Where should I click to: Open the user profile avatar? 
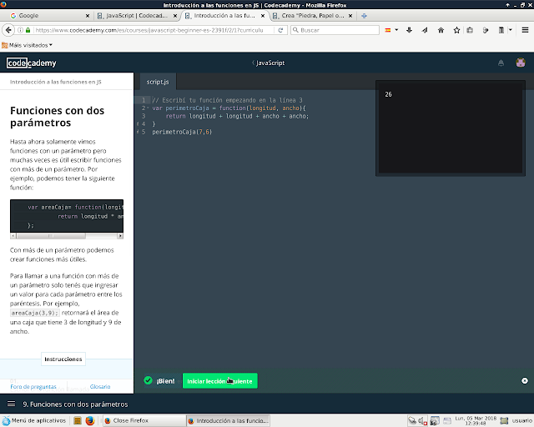(521, 63)
